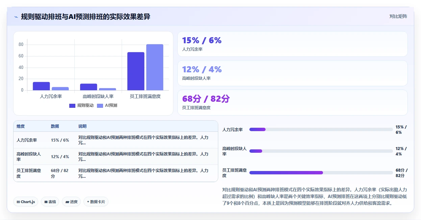Click the 员工排班满意度 caption in the third stat card
The height and width of the screenshot is (220, 421).
point(196,108)
